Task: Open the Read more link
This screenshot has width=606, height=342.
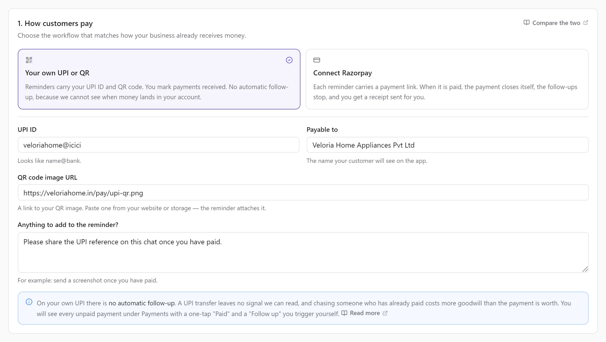Action: (x=364, y=313)
